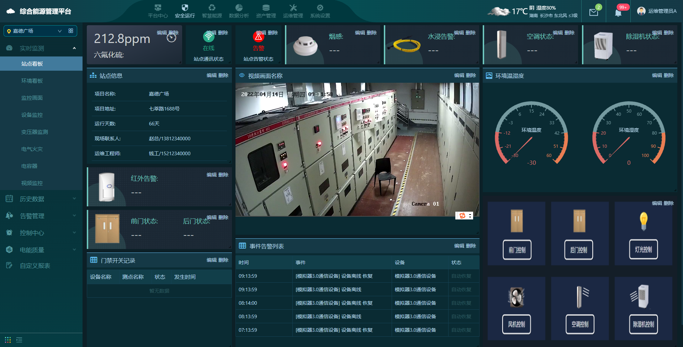The image size is (683, 347).
Task: Select 站点看板 in the sidebar
Action: pos(41,64)
